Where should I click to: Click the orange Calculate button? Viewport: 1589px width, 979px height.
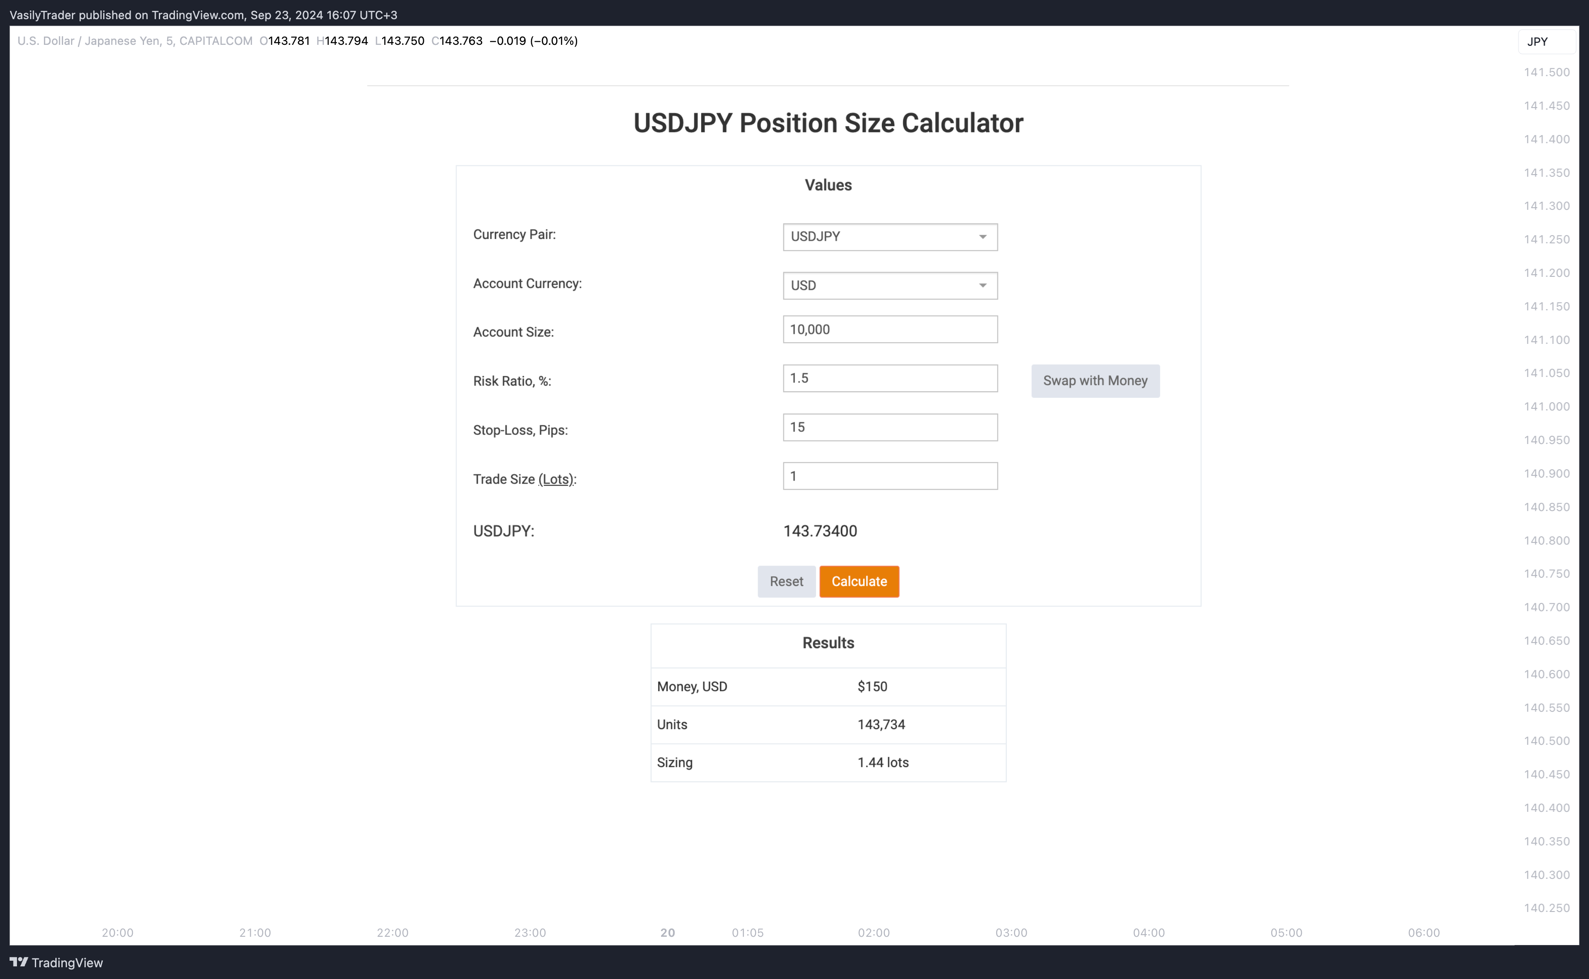[859, 582]
